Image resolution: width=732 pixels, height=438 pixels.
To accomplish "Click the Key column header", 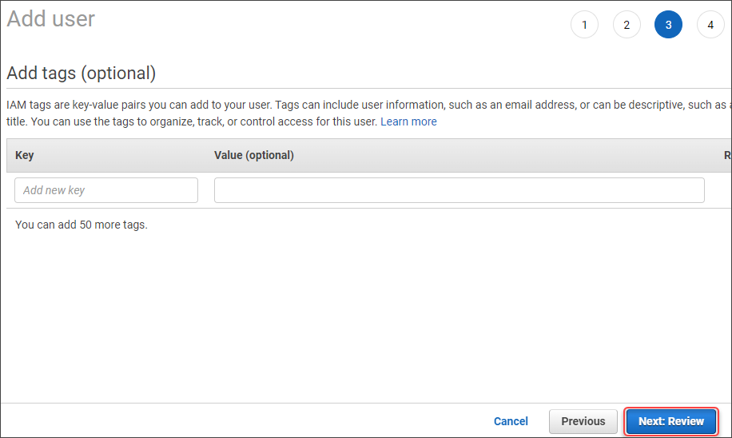I will coord(25,155).
